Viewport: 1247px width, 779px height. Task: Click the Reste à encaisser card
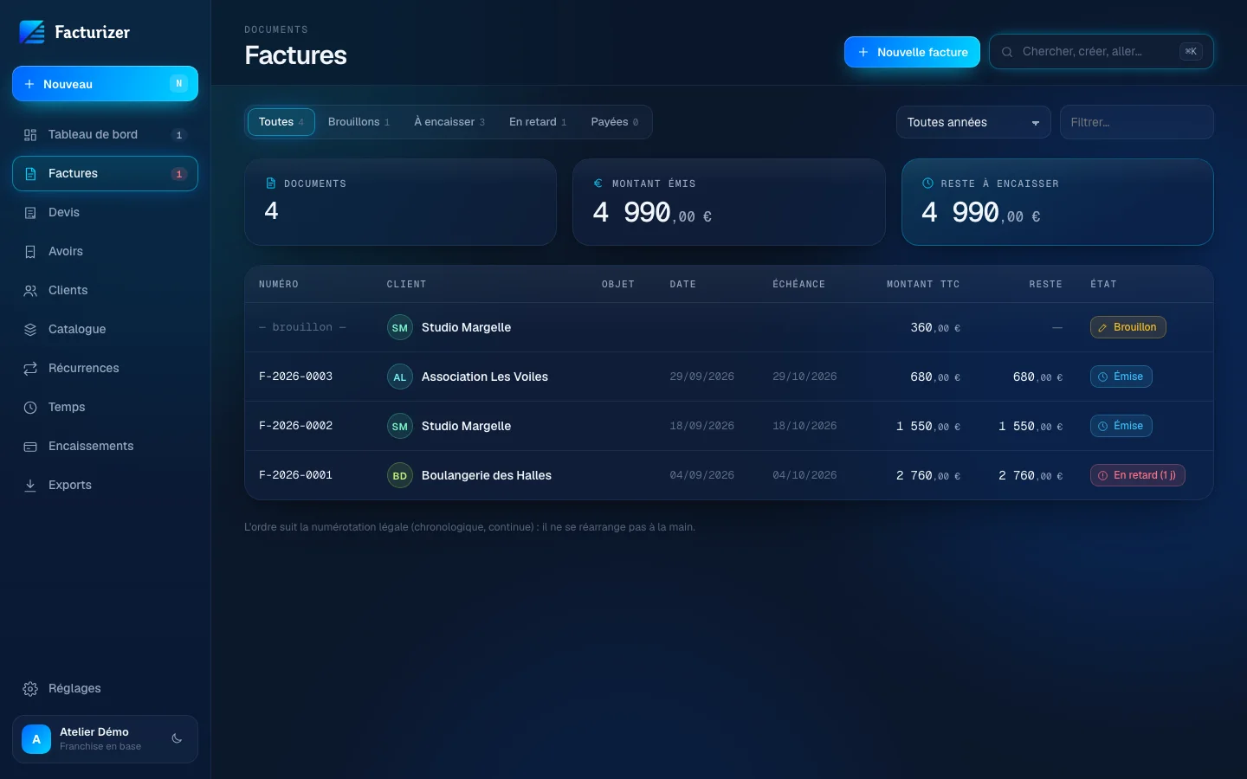(x=1057, y=202)
